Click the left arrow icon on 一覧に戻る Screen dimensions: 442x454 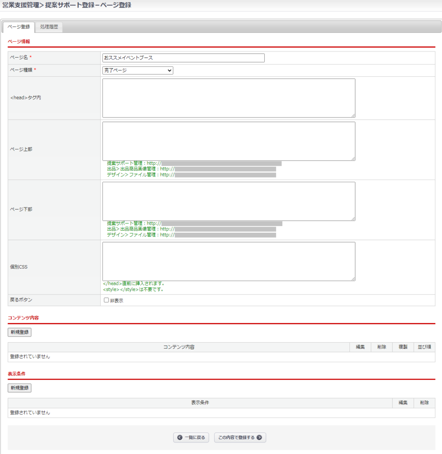180,438
